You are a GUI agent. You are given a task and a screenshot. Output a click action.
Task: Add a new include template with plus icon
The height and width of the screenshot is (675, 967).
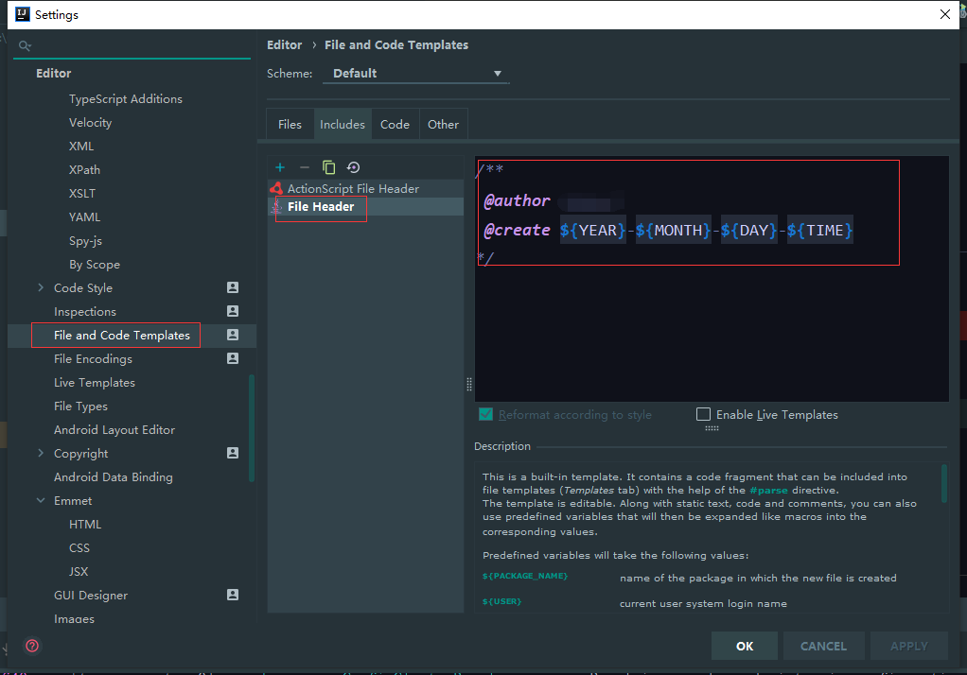point(280,167)
